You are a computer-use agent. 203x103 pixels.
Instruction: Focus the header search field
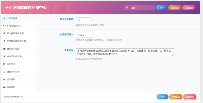(142, 8)
